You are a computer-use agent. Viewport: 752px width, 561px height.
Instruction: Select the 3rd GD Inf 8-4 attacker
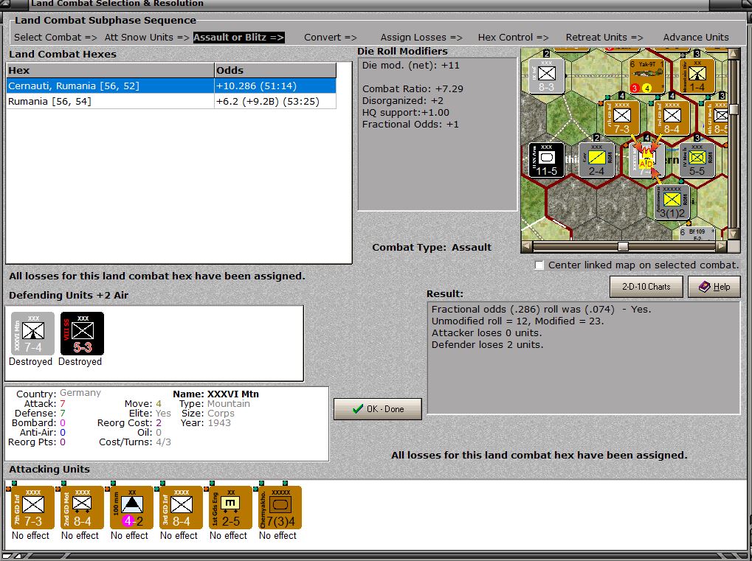(x=181, y=507)
